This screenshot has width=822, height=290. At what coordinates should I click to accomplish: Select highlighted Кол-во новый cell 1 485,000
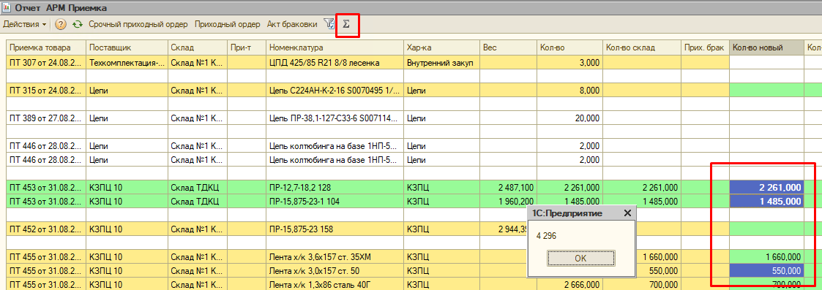point(766,201)
